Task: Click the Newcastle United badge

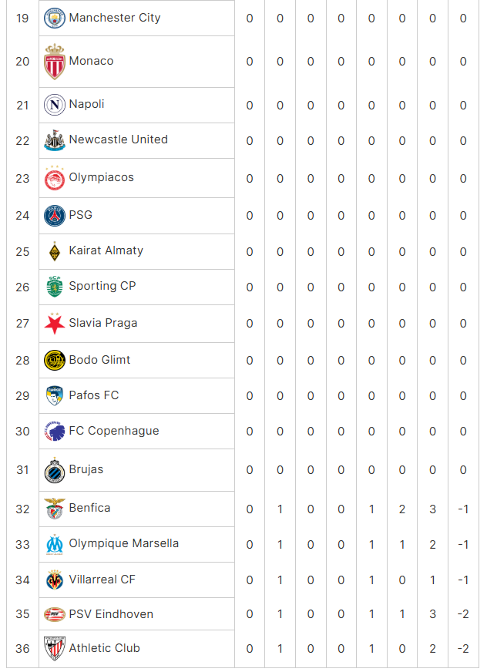Action: (x=55, y=140)
